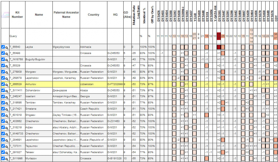Image resolution: width=278 pixels, height=162 pixels.
Task: Open magnifier icon in Akhunov row
Action: pos(7,85)
